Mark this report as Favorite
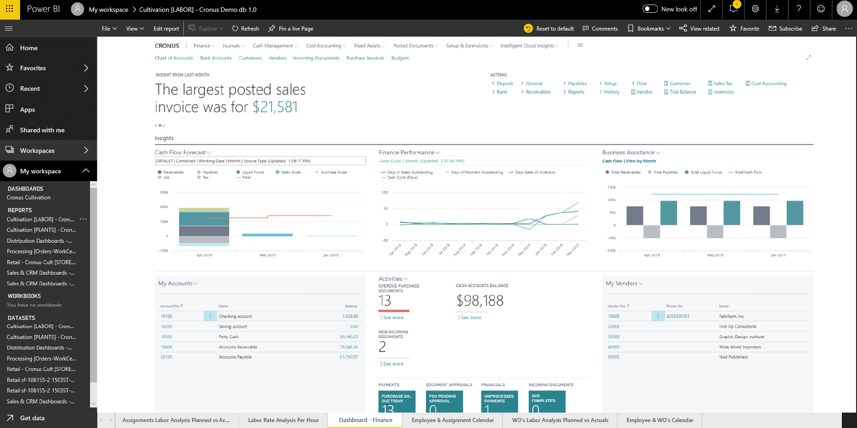 tap(744, 28)
